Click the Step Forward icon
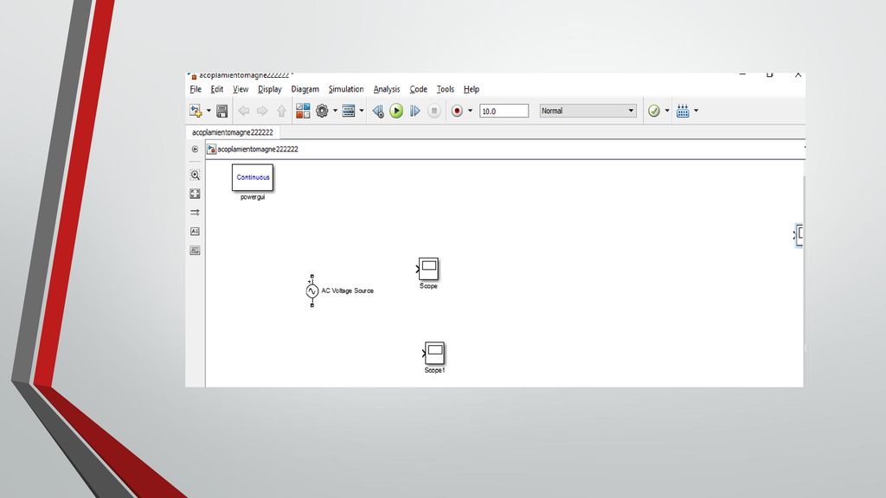Image resolution: width=886 pixels, height=498 pixels. tap(414, 112)
